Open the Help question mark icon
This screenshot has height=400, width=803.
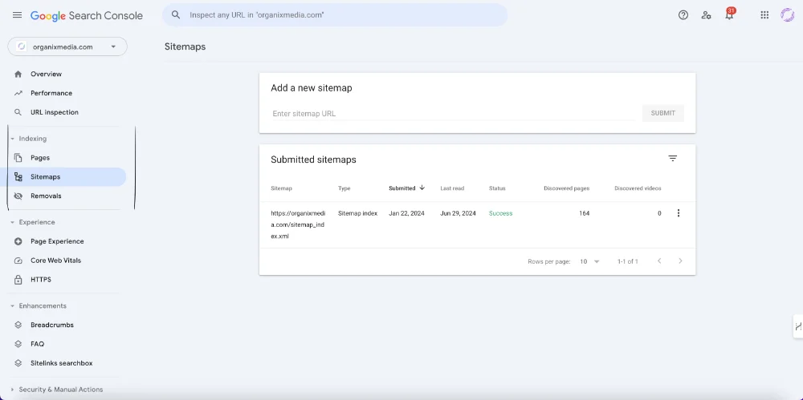[x=683, y=15]
